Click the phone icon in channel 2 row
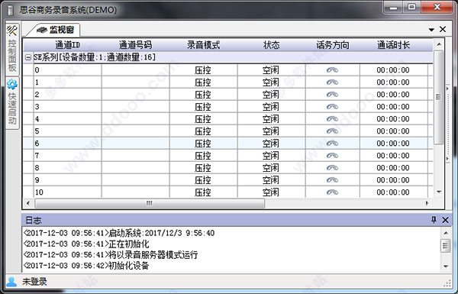Image resolution: width=458 pixels, height=294 pixels. (x=332, y=95)
